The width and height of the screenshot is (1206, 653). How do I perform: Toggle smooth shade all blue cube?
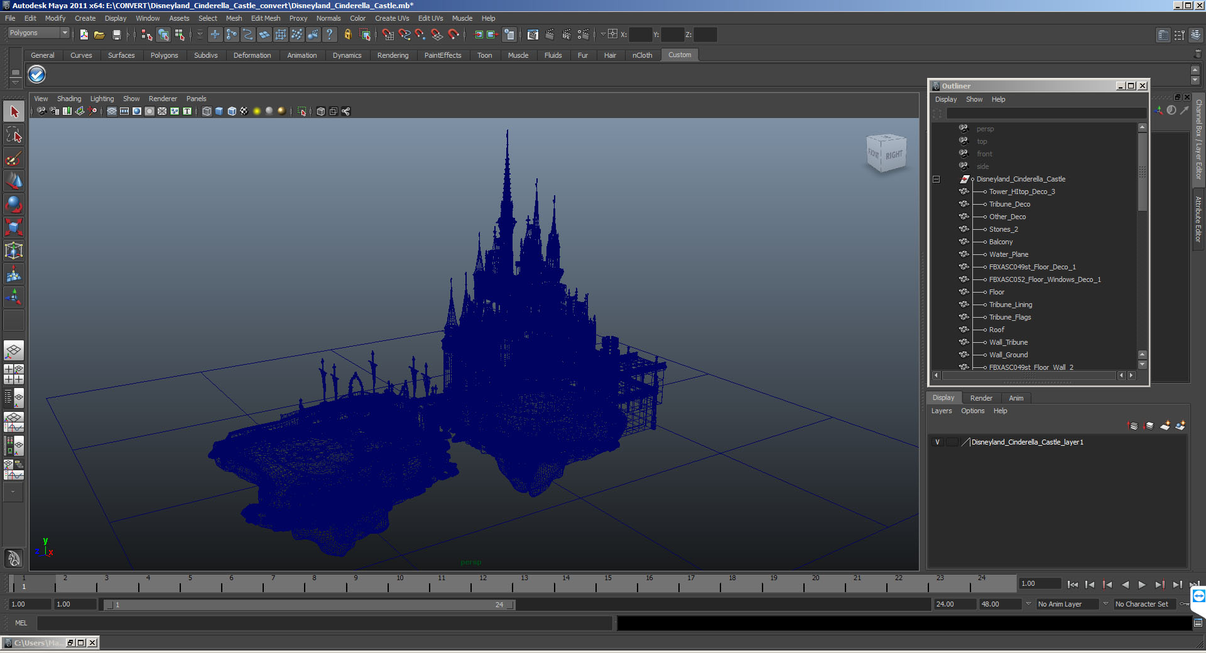coord(219,111)
